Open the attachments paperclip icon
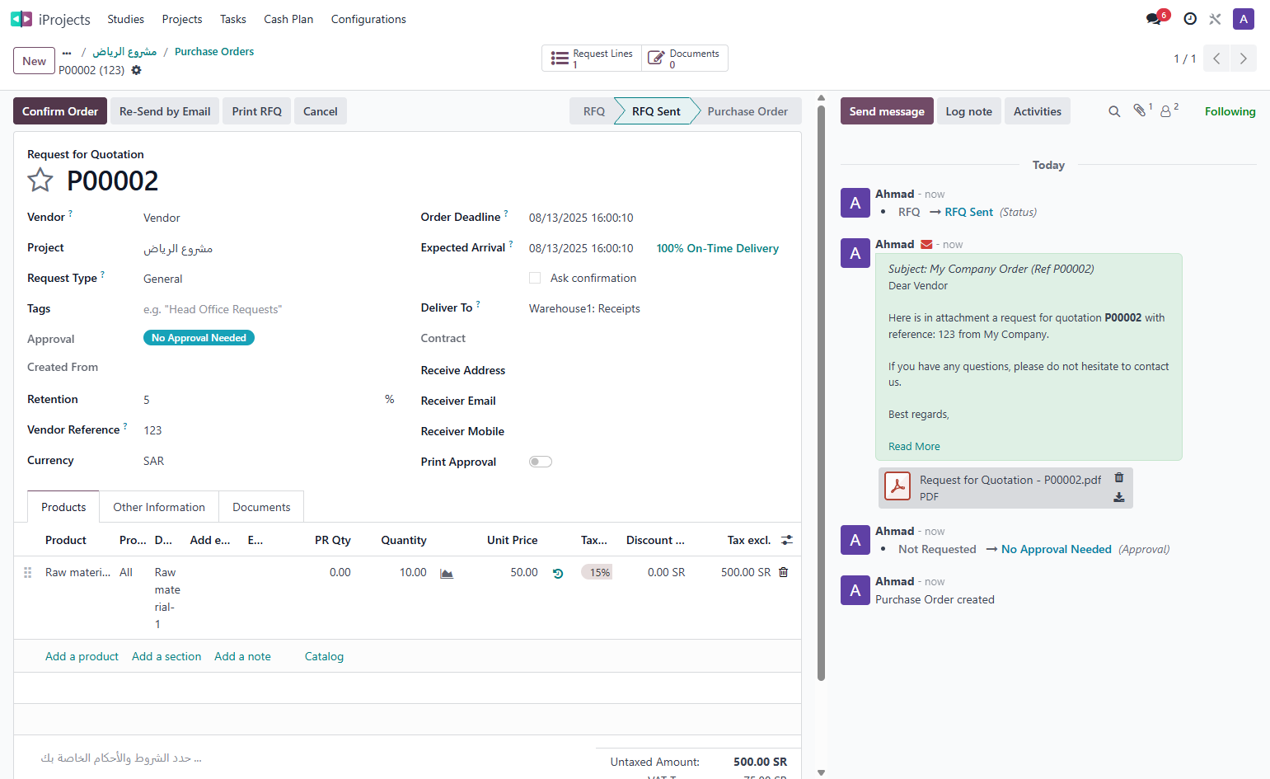The height and width of the screenshot is (779, 1270). click(1141, 110)
